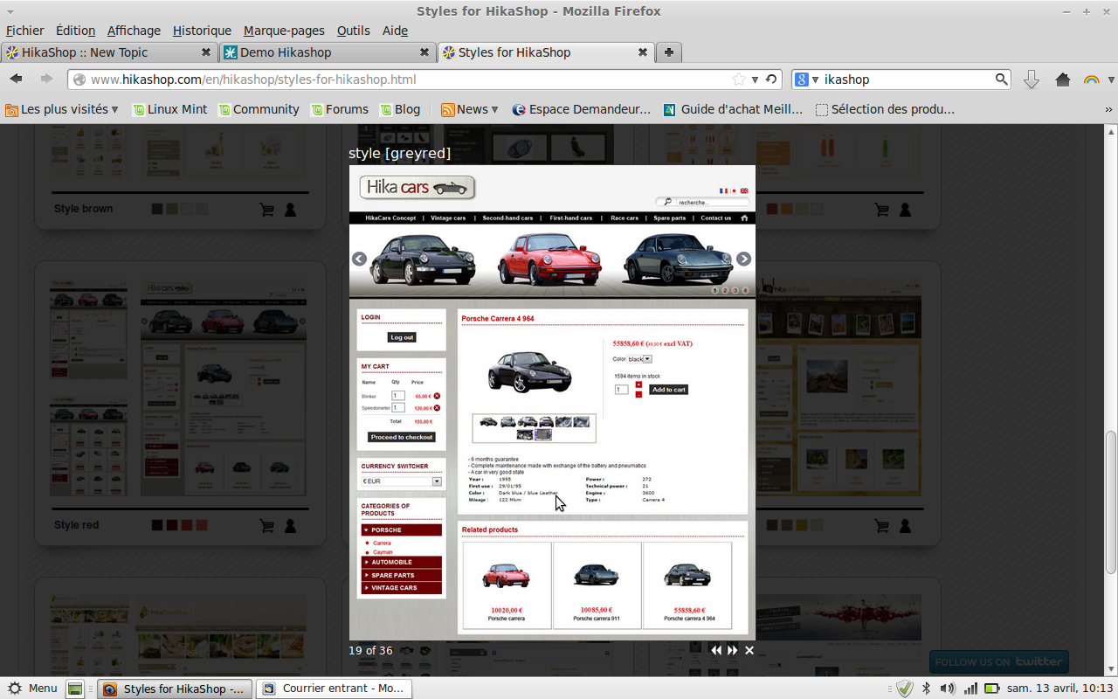
Task: Open the Community bookmark
Action: click(x=259, y=109)
